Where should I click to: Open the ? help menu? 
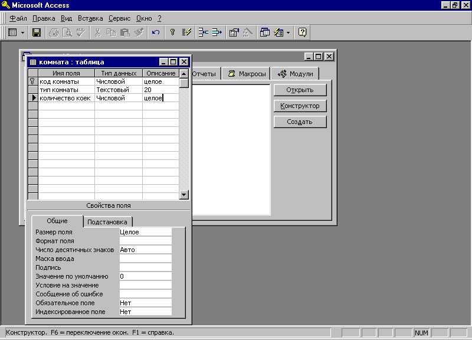pos(159,18)
